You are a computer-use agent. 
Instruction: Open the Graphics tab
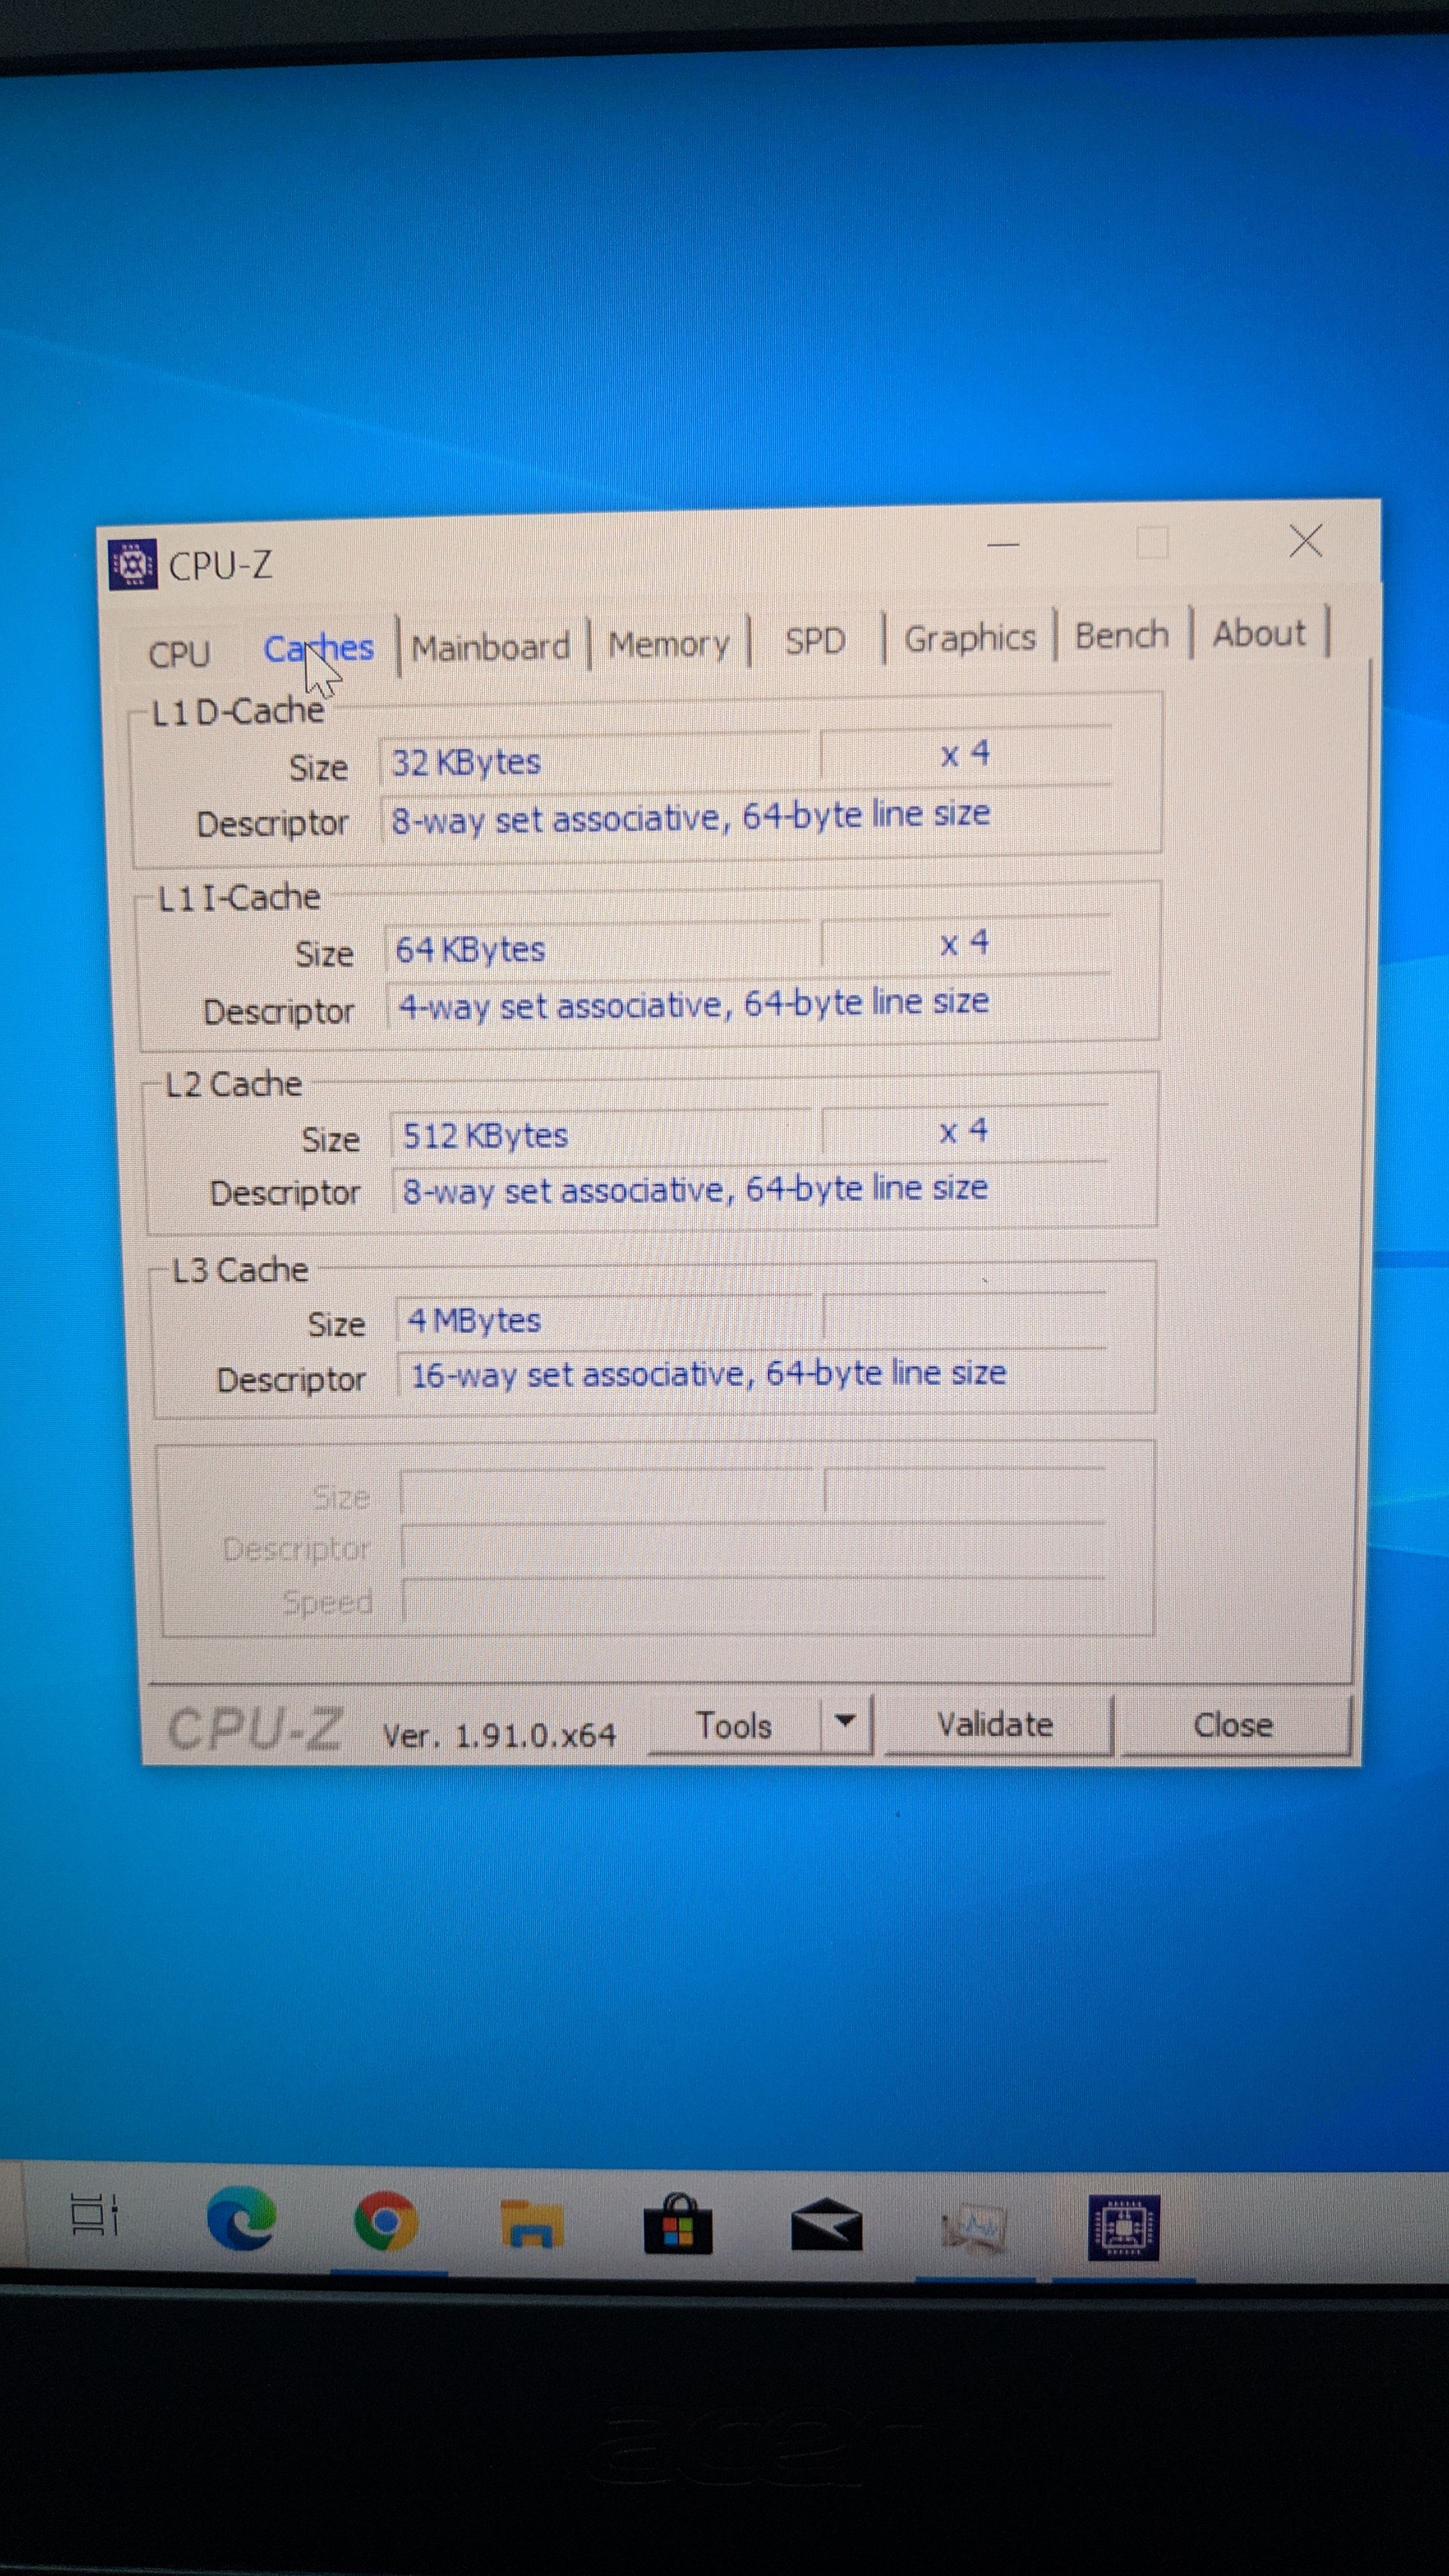[969, 637]
